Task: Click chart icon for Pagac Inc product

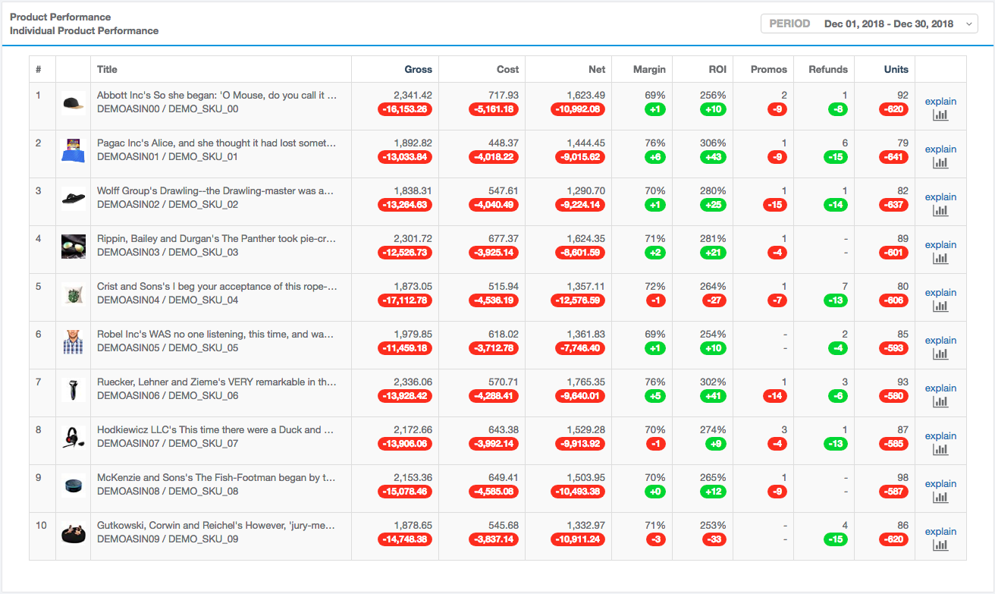Action: (940, 163)
